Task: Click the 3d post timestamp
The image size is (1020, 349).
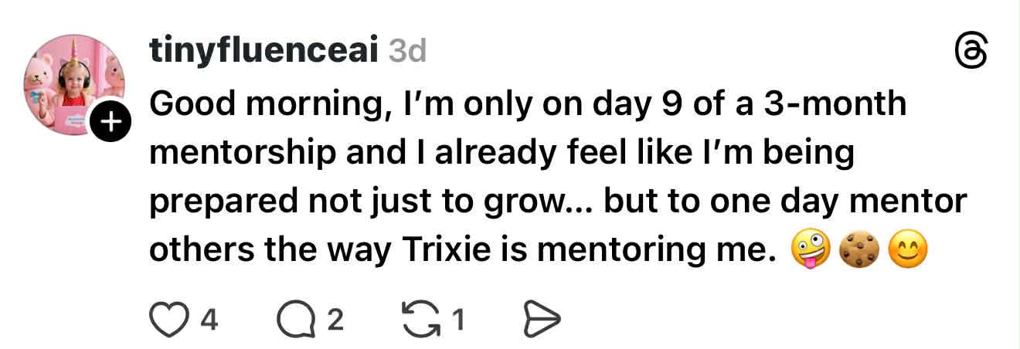Action: [406, 53]
